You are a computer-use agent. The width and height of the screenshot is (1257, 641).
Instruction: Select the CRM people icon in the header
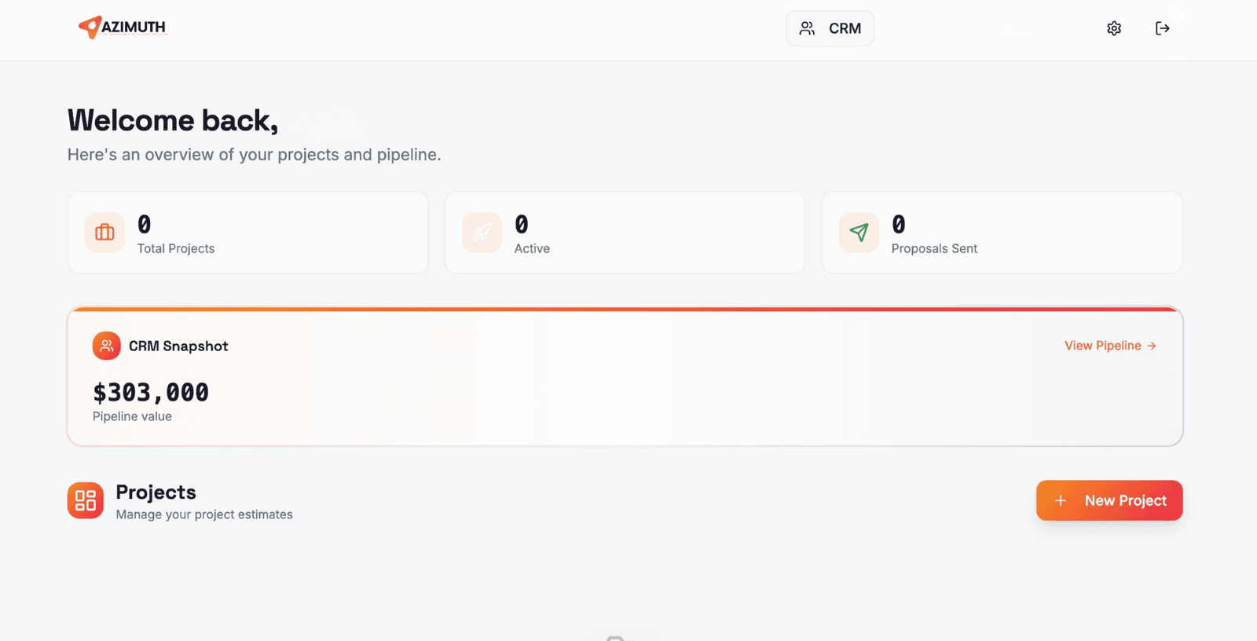tap(807, 27)
